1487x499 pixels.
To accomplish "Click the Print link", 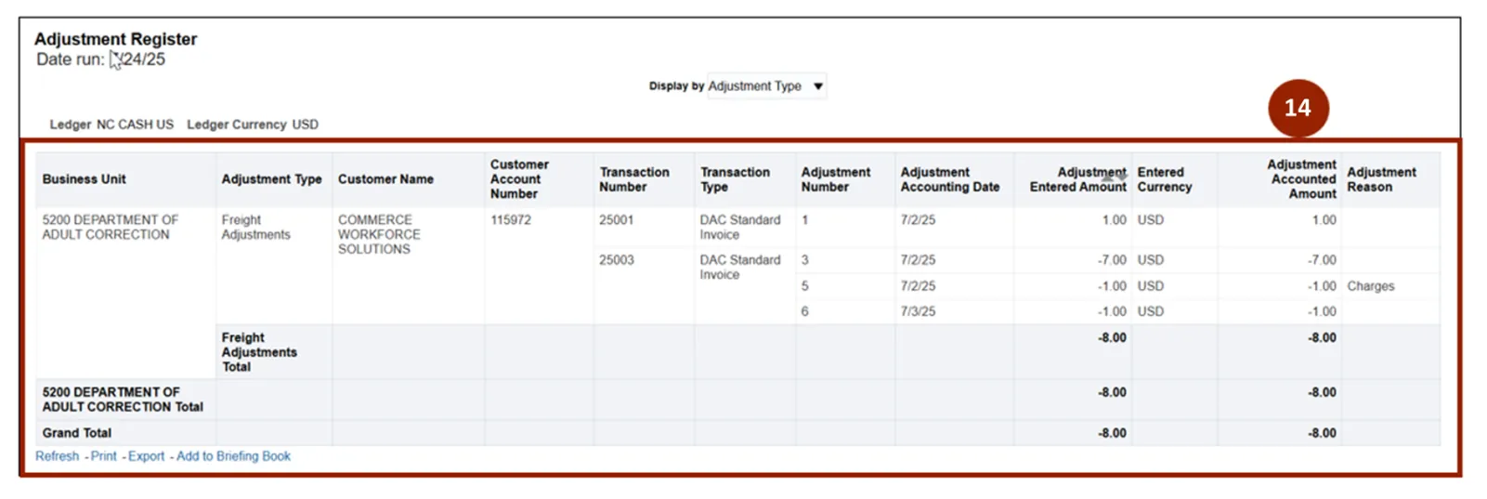I will [x=104, y=456].
